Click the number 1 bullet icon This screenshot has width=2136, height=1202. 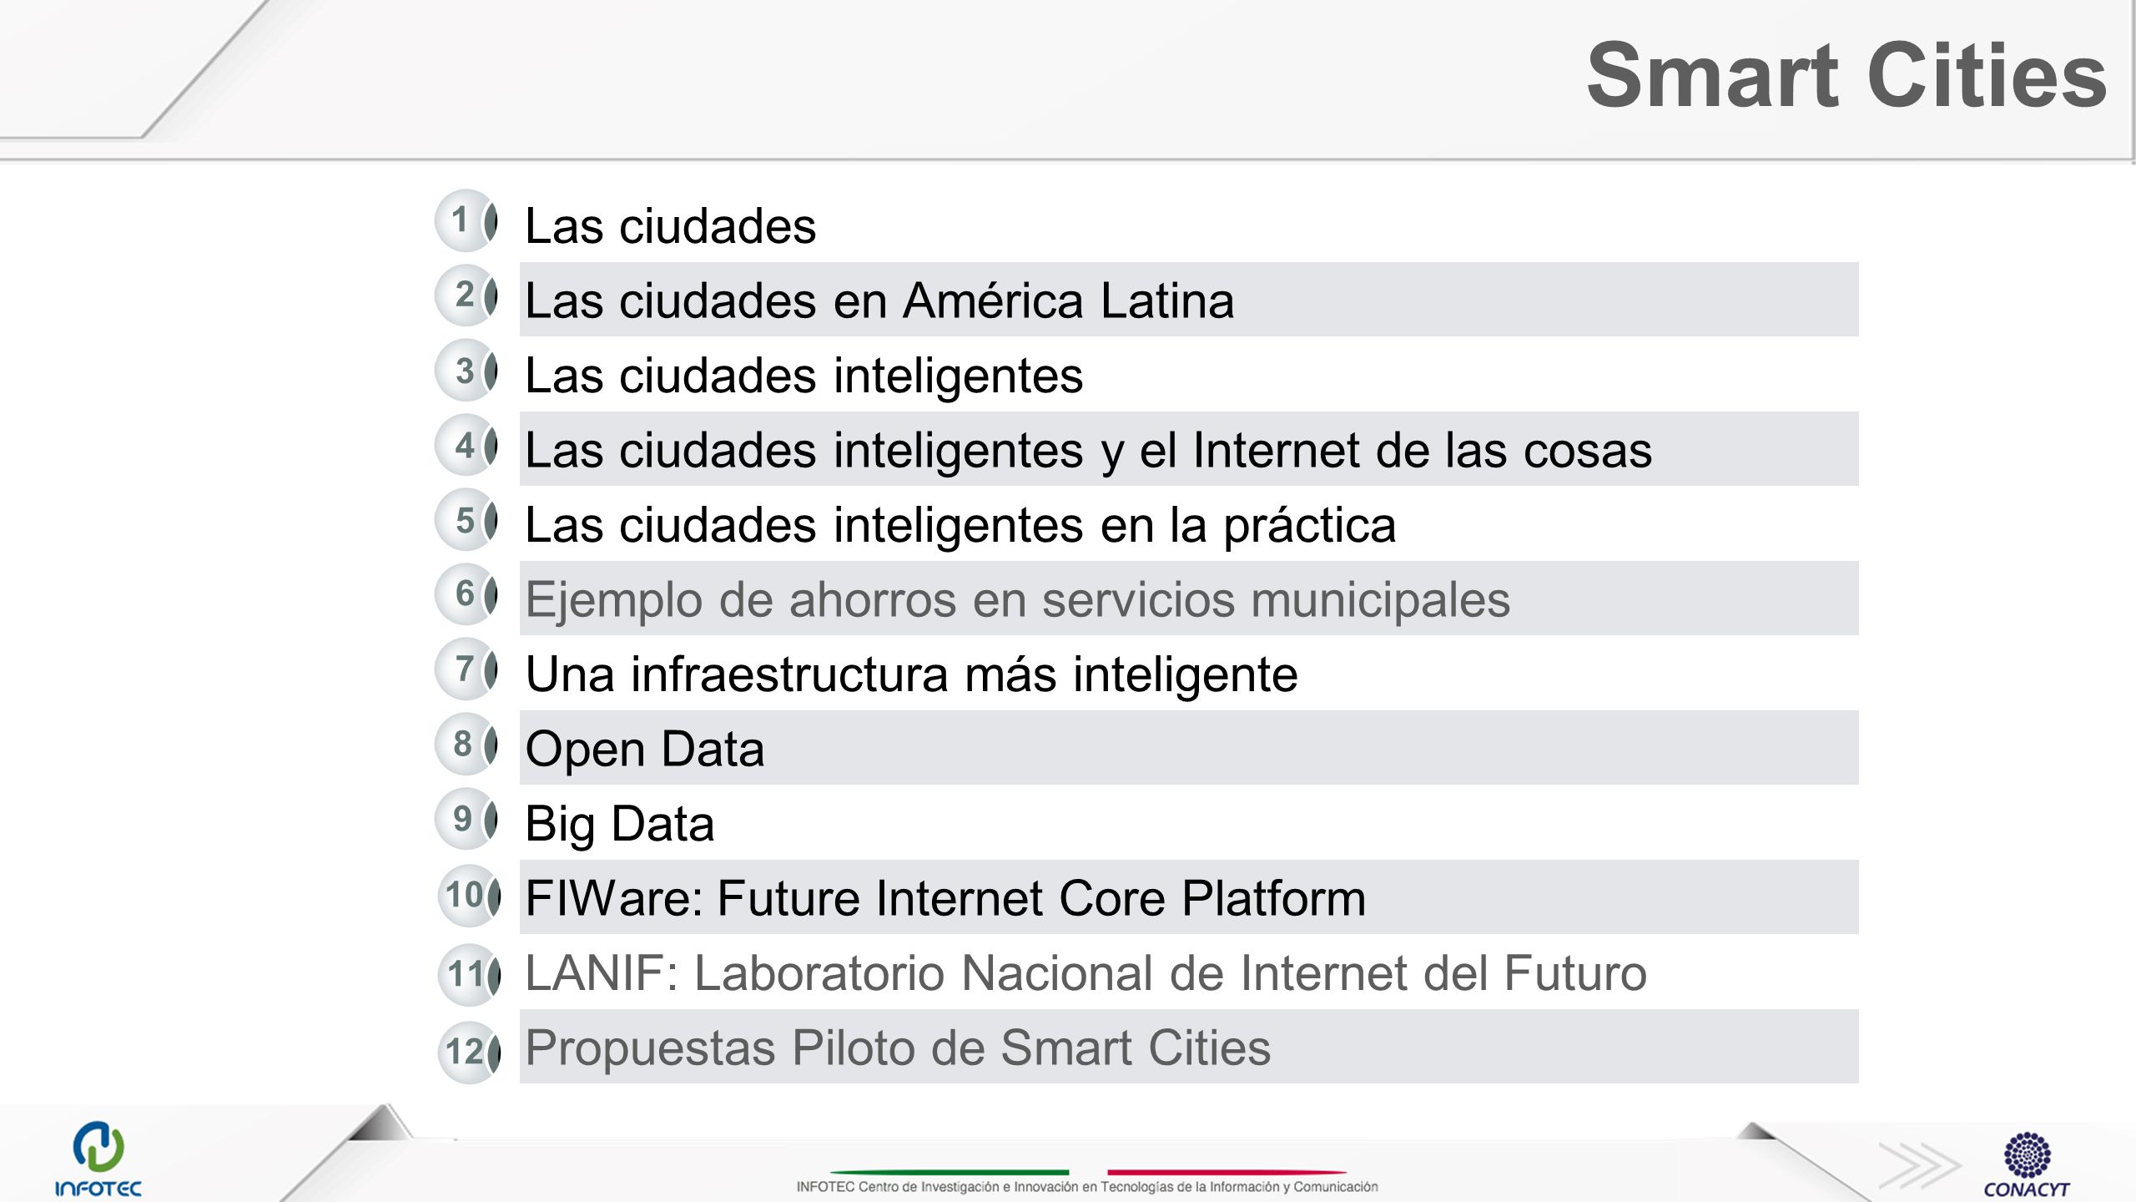467,220
